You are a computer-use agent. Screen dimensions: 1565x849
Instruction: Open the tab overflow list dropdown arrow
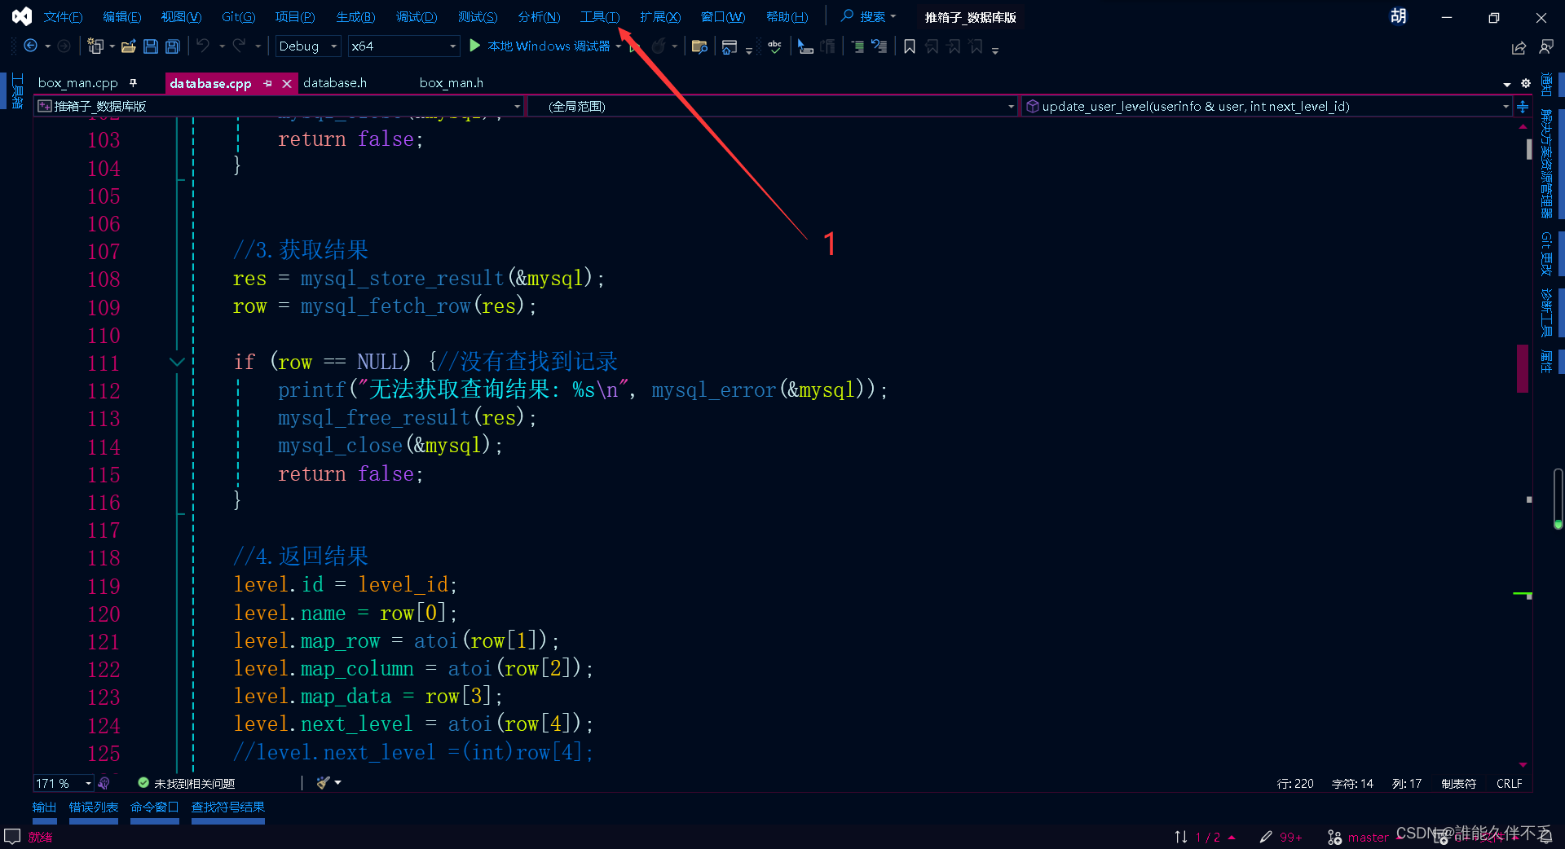(1507, 84)
